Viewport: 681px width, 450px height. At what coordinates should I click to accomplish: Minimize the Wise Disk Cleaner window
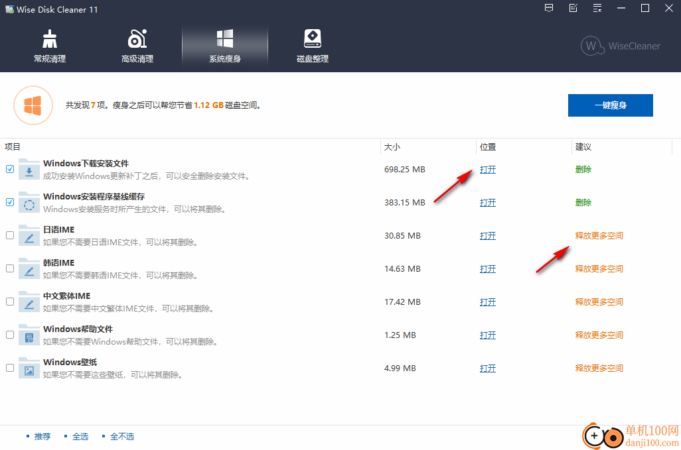621,8
